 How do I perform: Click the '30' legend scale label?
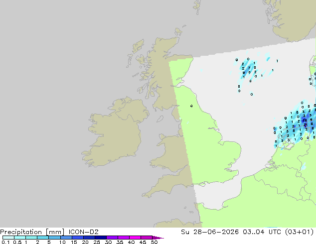[108, 242]
